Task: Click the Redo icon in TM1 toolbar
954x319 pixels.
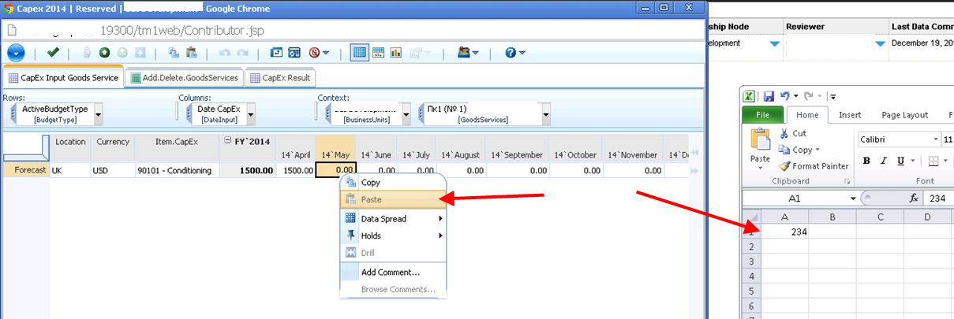Action: pos(243,53)
